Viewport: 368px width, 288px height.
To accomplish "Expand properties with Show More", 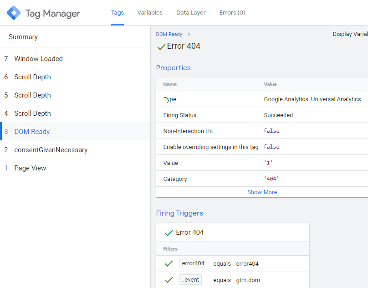I will point(262,192).
